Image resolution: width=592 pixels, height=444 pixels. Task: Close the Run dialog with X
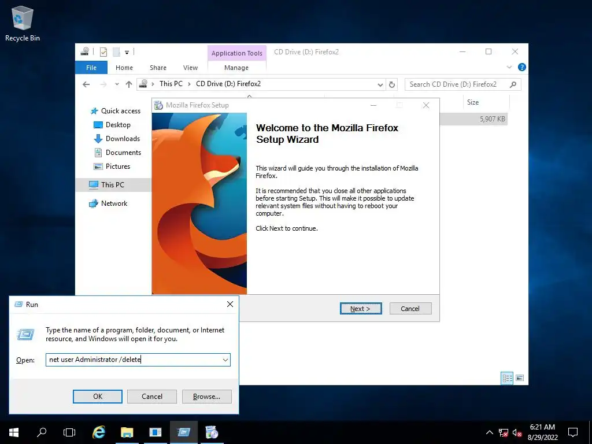230,304
